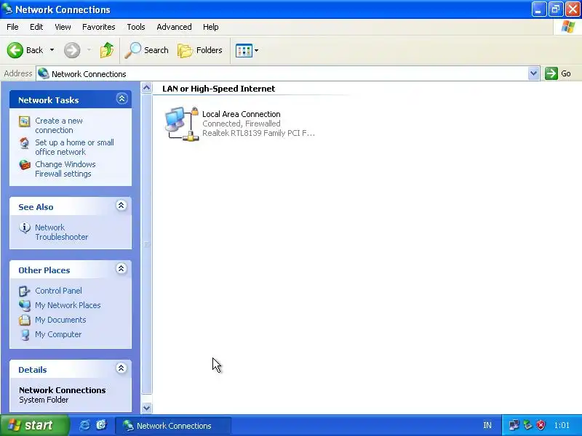This screenshot has width=582, height=436.
Task: Launch Internet Explorer from Quick Launch
Action: click(x=84, y=425)
